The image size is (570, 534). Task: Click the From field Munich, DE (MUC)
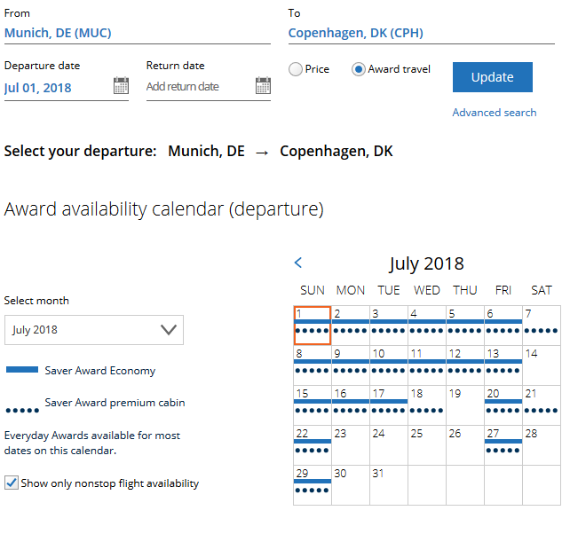[x=137, y=34]
